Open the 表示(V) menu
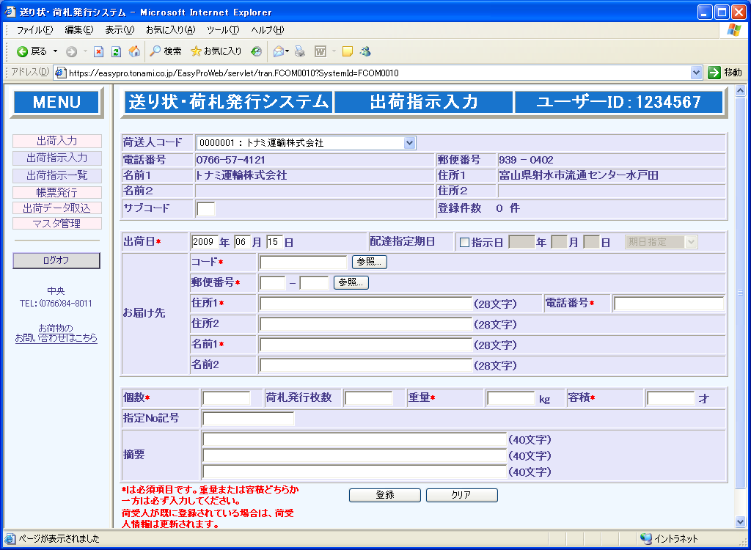The image size is (751, 550). point(120,30)
